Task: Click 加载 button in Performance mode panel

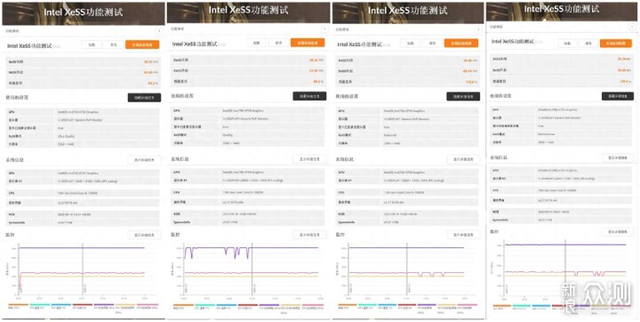Action: pyautogui.click(x=567, y=44)
